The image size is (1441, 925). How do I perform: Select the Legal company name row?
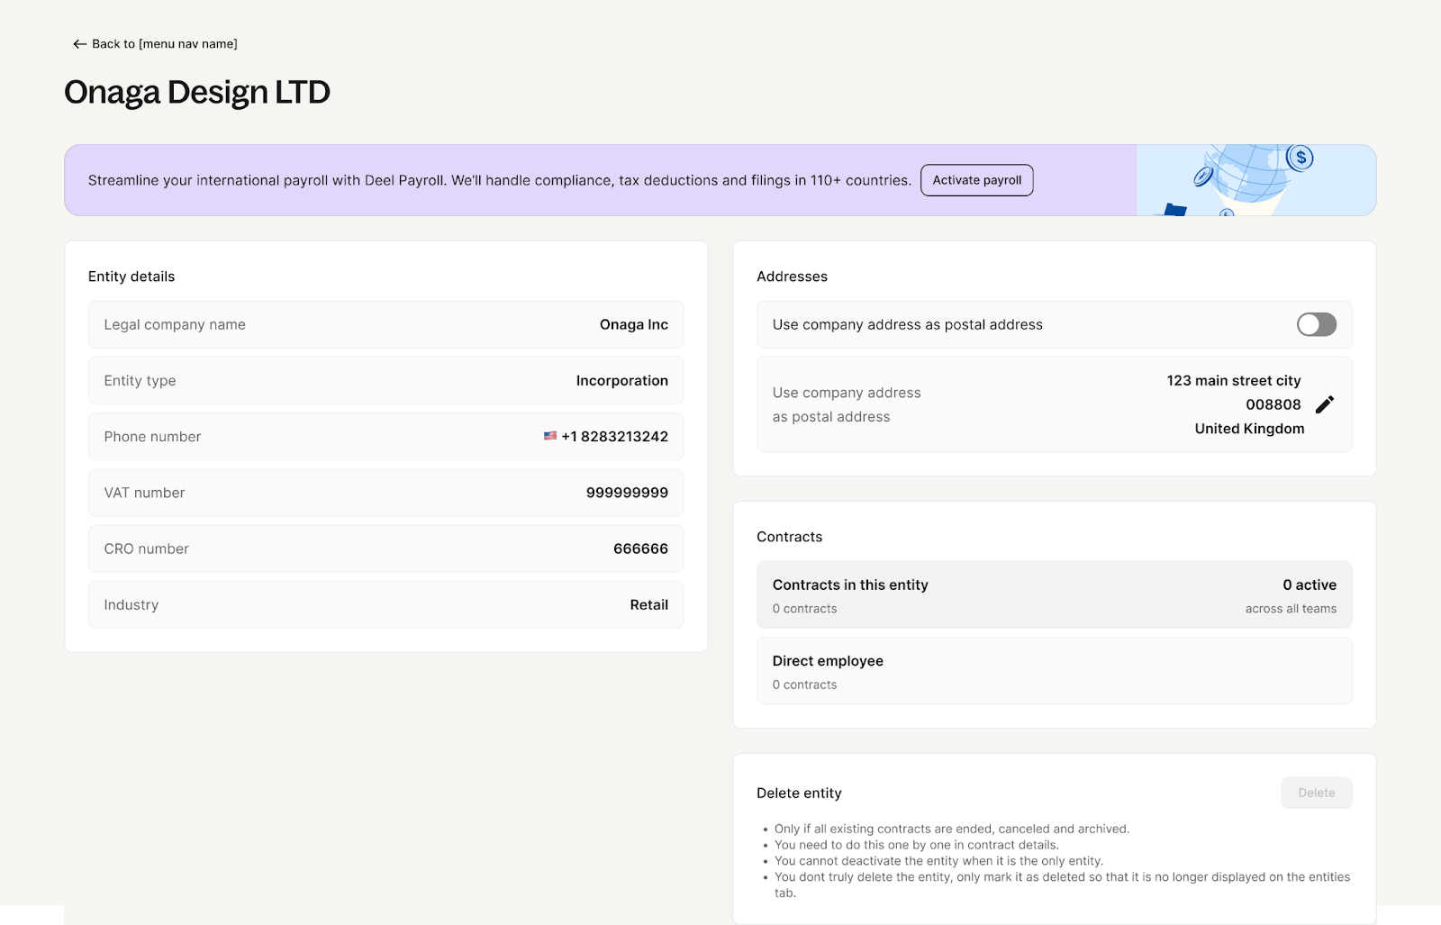[x=385, y=324]
